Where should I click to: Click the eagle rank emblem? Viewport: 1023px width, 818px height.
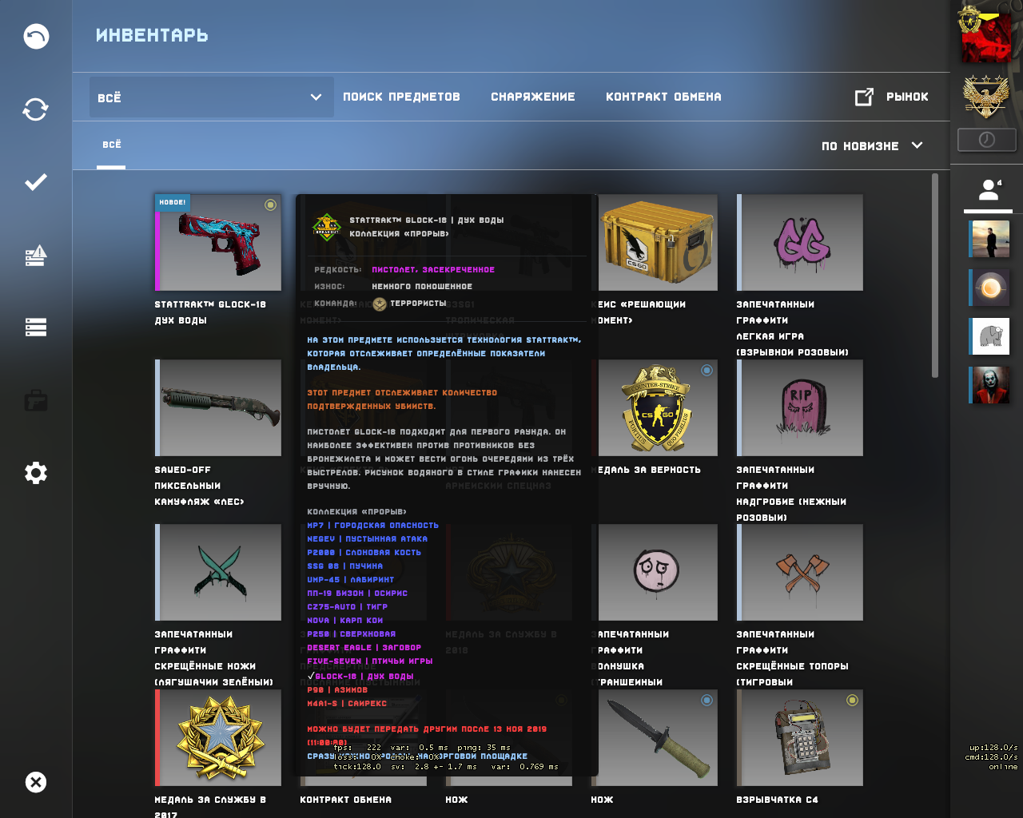click(986, 97)
